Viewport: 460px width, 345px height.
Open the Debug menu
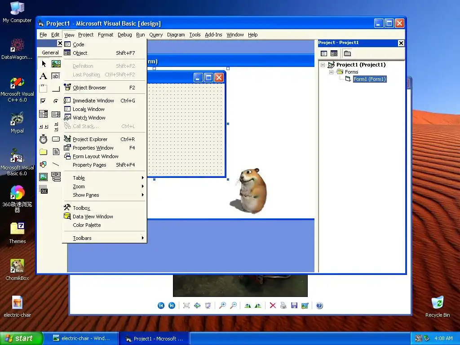125,35
